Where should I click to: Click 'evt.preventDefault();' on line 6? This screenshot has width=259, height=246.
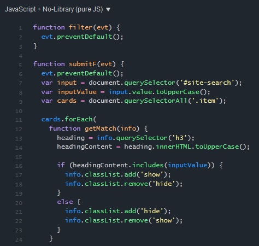click(x=83, y=73)
